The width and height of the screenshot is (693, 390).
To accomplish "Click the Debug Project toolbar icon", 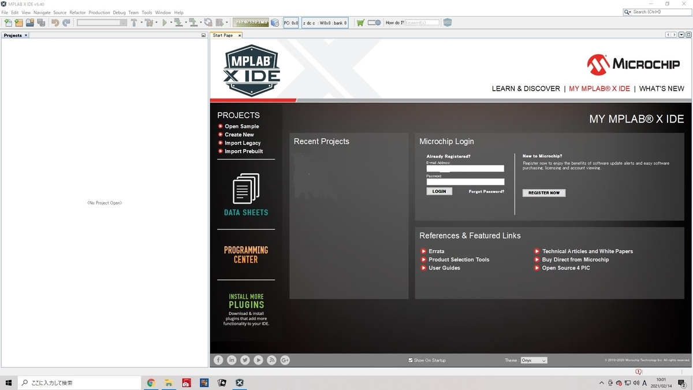I will click(x=219, y=23).
